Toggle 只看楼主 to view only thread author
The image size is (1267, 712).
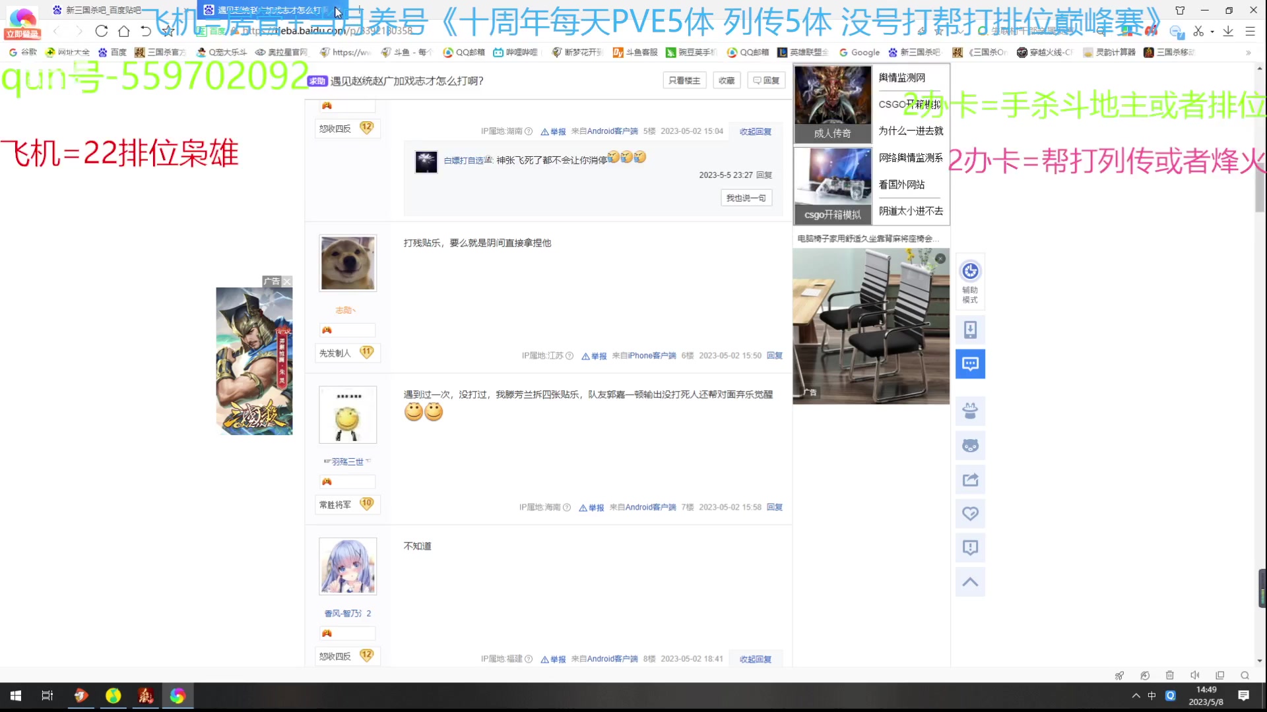tap(684, 80)
